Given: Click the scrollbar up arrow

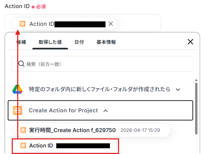Looking at the screenshot, I should (196, 81).
